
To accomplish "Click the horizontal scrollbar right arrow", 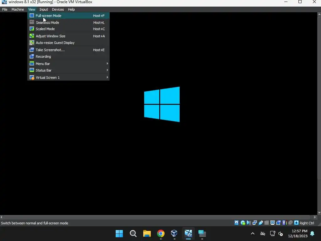I will point(315,217).
